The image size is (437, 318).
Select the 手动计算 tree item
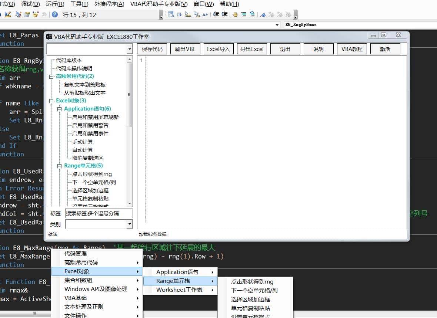pos(83,142)
